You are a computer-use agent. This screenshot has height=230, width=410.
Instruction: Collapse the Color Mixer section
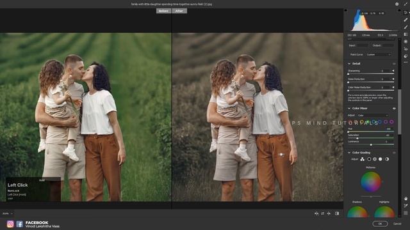point(349,108)
